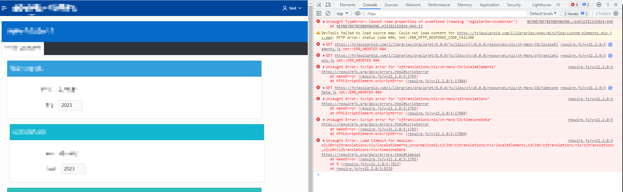Viewport: 623px width, 192px height.
Task: Close the DevTools panel
Action: point(616,5)
